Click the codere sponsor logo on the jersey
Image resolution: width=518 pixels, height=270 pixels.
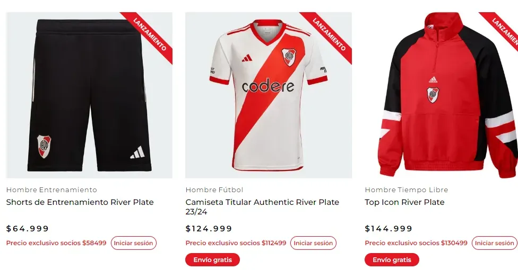[x=268, y=86]
